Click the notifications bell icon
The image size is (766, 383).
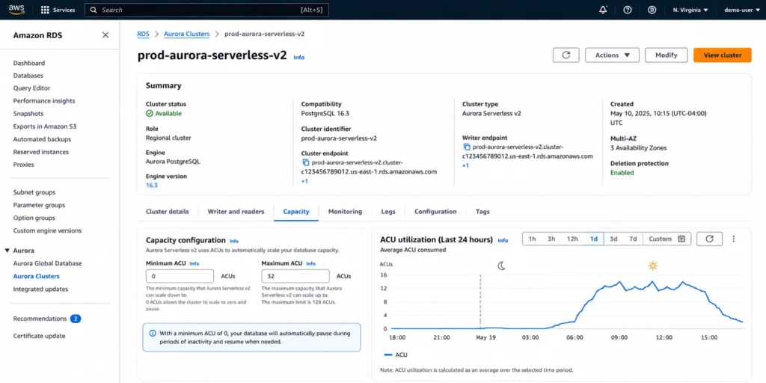604,10
